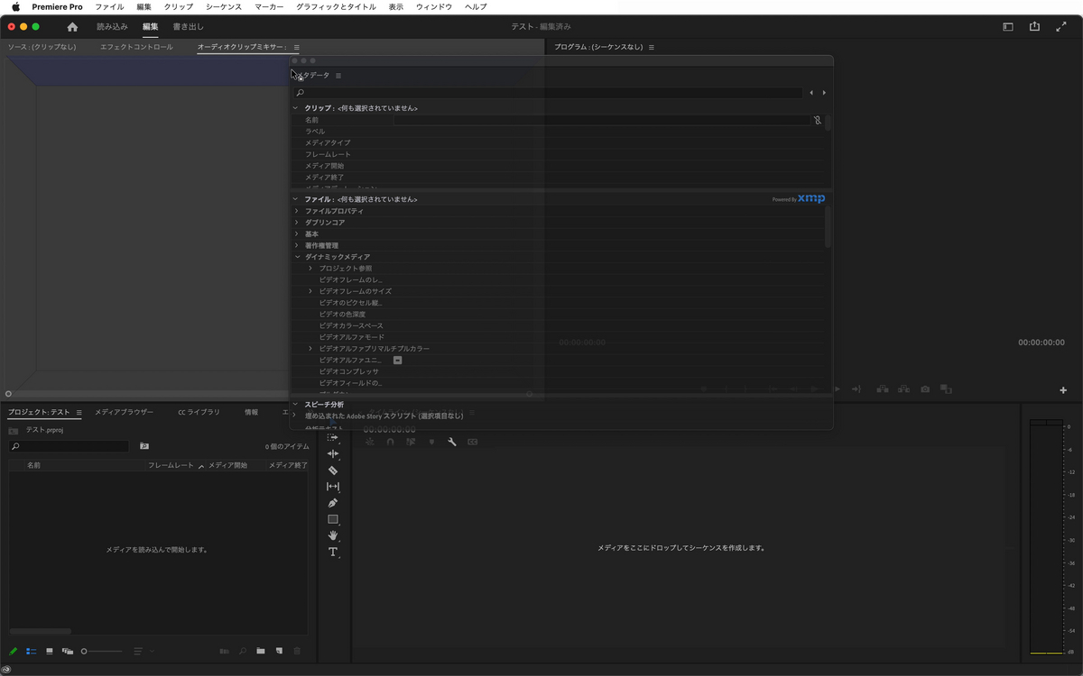Click the Project panel search field

coord(69,446)
